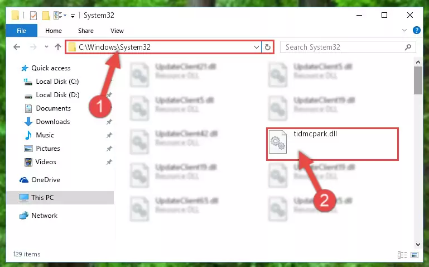This screenshot has height=267, width=429.
Task: Expand the ribbon with the chevron
Action: tap(404, 30)
